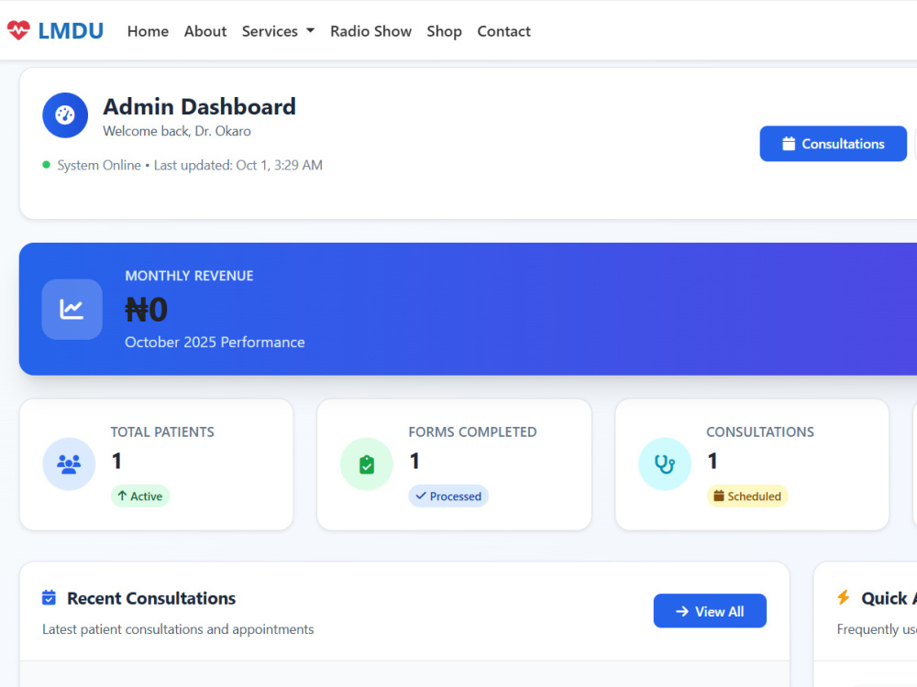Viewport: 917px width, 687px height.
Task: Click the October 2025 Performance text
Action: click(215, 342)
